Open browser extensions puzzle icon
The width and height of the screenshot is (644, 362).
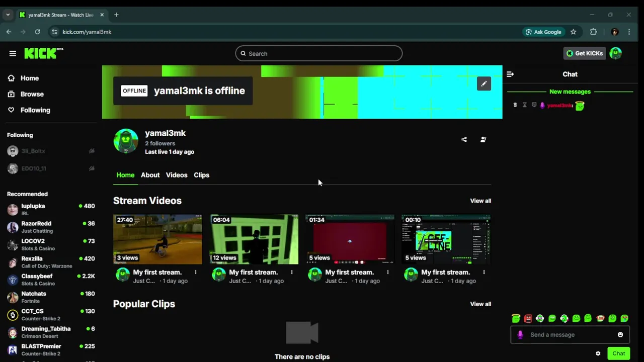(x=594, y=32)
